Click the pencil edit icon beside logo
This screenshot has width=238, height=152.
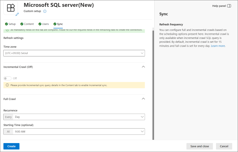click(17, 14)
